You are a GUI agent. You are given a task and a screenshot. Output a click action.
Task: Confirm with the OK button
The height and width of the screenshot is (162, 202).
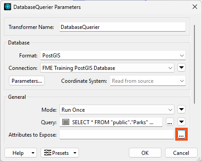tap(145, 153)
